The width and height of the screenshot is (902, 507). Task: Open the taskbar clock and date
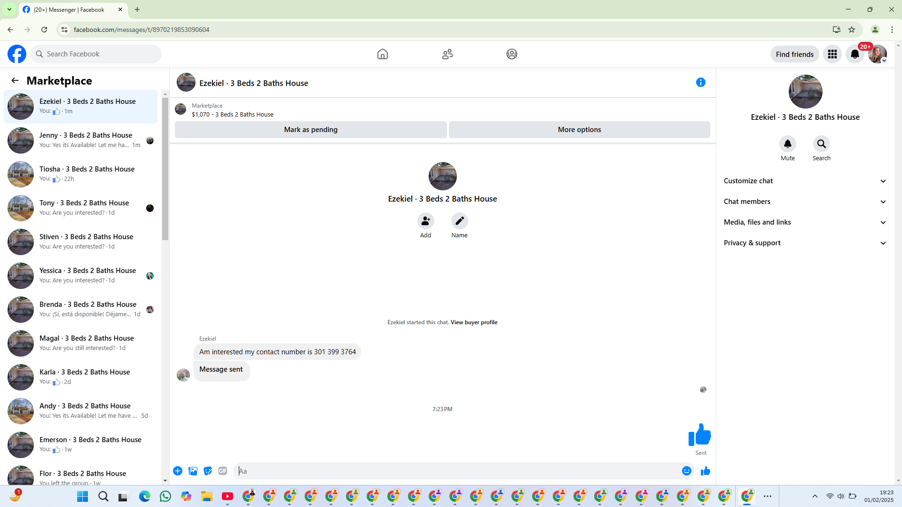878,496
